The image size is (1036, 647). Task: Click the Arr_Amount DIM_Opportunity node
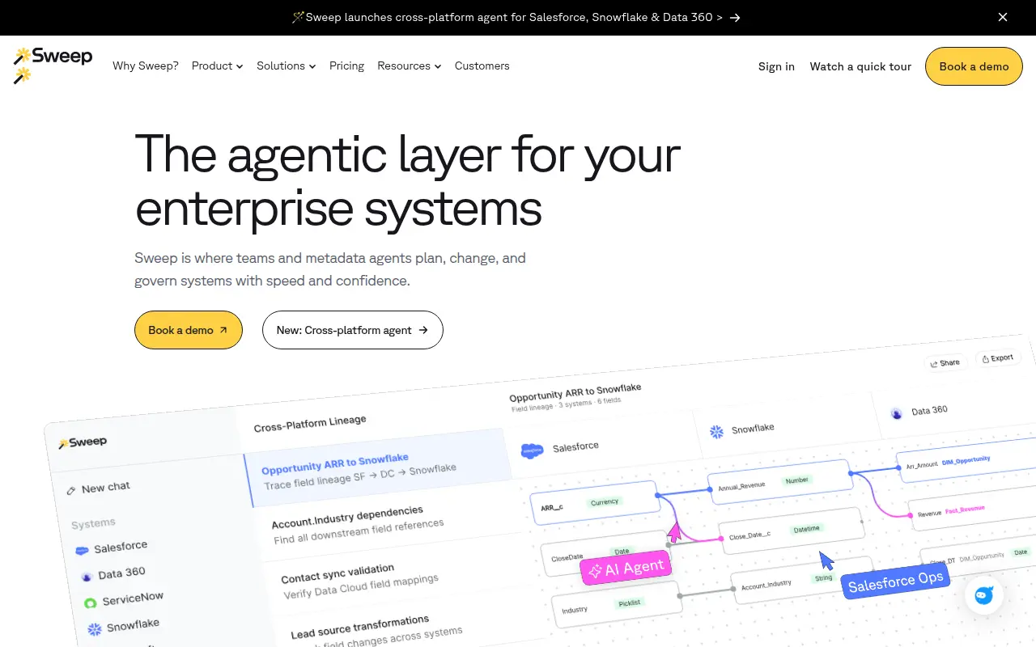[x=966, y=462]
